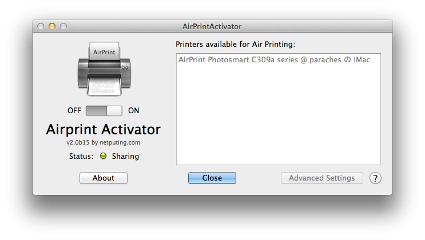Click the zoom button in the title bar
This screenshot has width=425, height=240.
63,26
